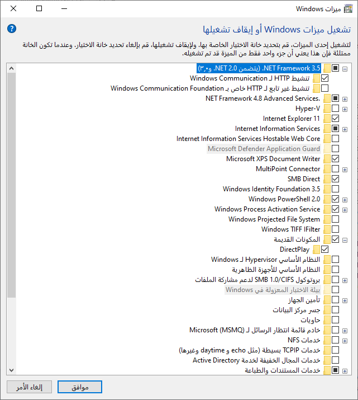This screenshot has width=358, height=400.
Task: Click folder icon beside جسر مركز البيانات
Action: 327,310
